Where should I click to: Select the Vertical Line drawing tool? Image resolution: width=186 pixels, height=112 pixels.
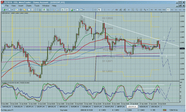tap(104, 10)
